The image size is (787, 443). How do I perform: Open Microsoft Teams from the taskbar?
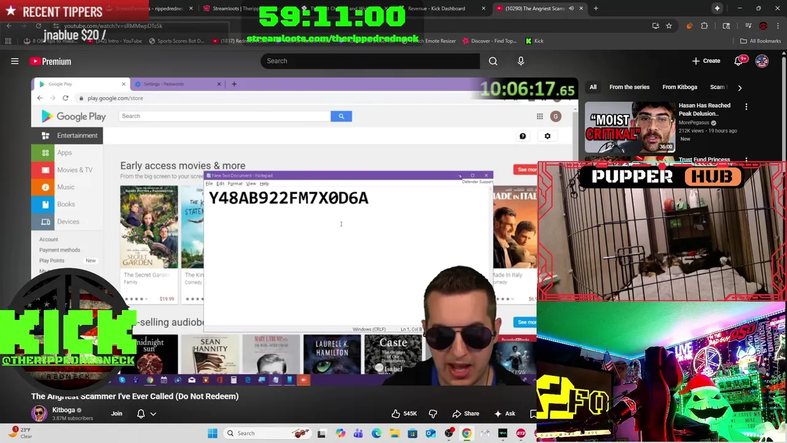click(x=358, y=433)
